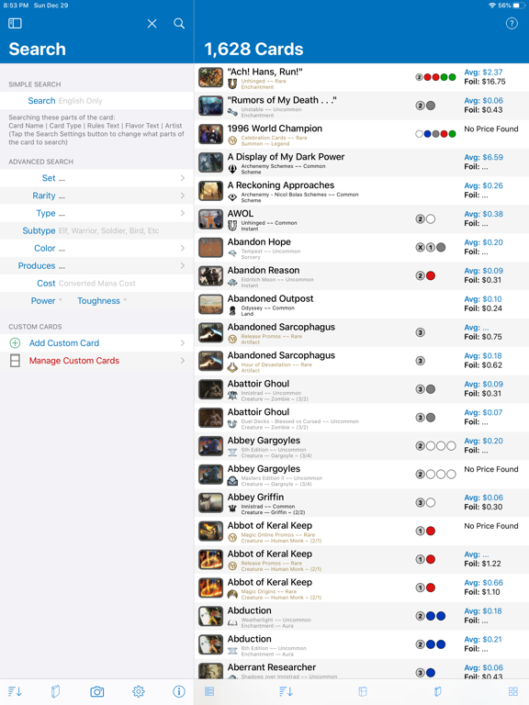
Task: Tap the Power input field
Action: tap(61, 301)
